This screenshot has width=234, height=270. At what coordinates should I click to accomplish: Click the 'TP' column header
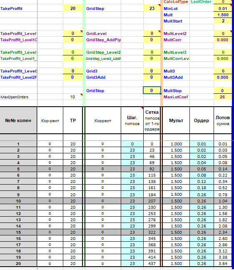click(73, 120)
